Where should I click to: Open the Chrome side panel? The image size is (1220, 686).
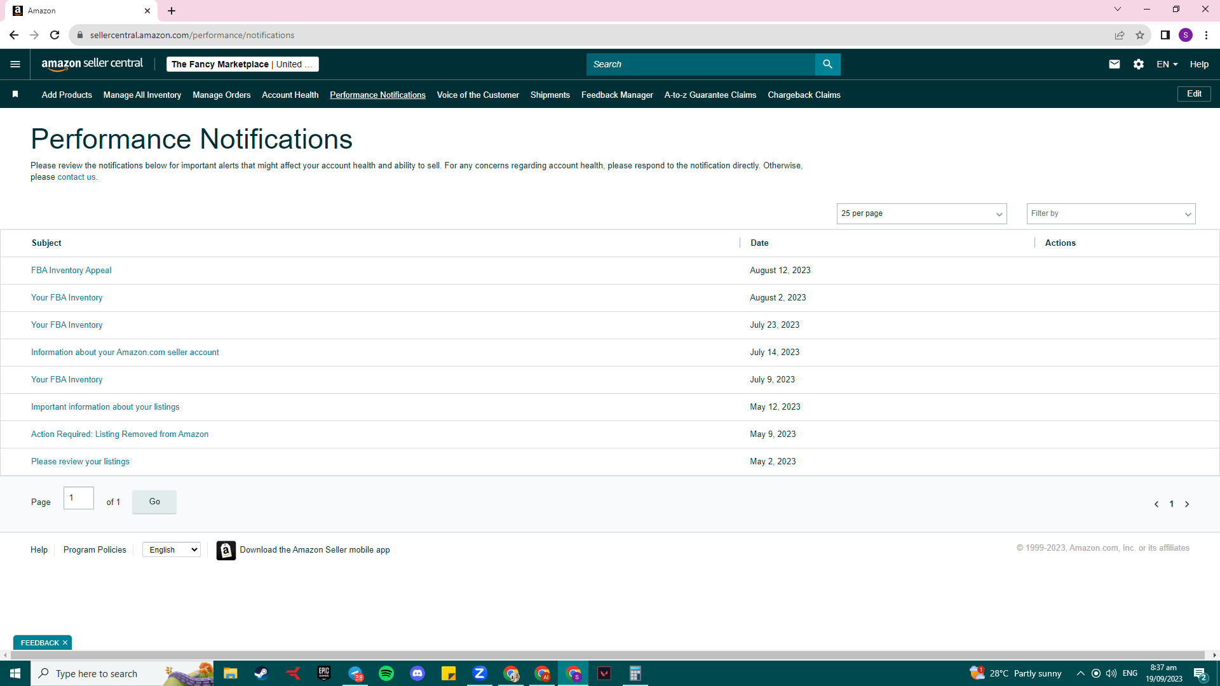click(1165, 35)
